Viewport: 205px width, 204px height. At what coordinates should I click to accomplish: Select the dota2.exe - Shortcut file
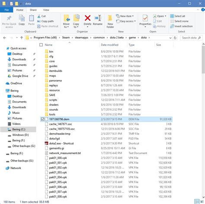coord(61,143)
